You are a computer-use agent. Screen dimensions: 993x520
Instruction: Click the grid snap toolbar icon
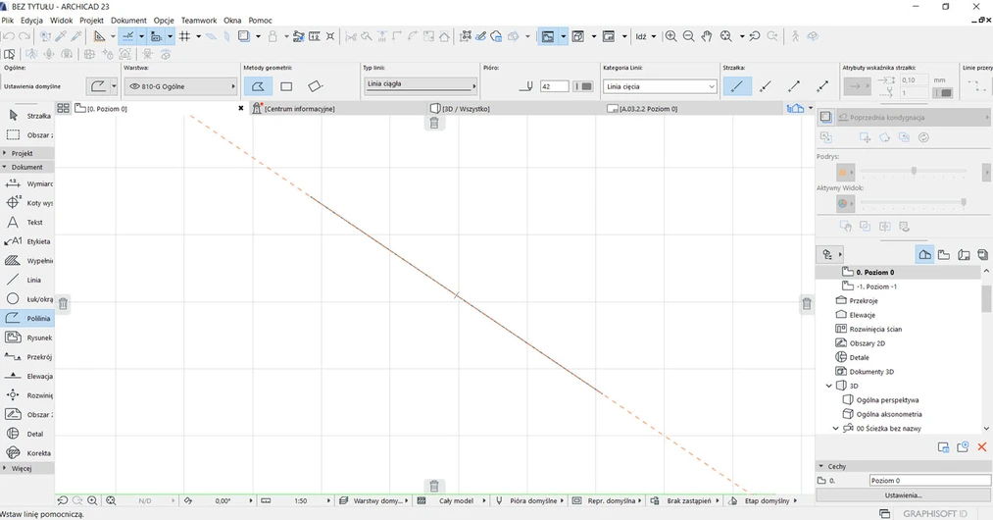click(185, 36)
